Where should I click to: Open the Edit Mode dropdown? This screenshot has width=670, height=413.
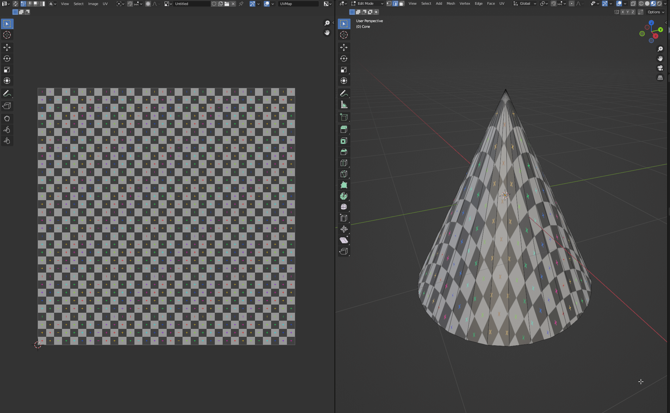367,3
